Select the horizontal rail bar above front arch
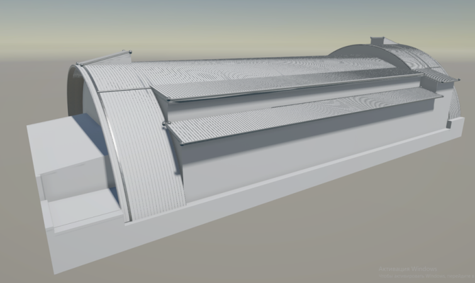Viewport: 475px width, 283px height. tap(104, 57)
